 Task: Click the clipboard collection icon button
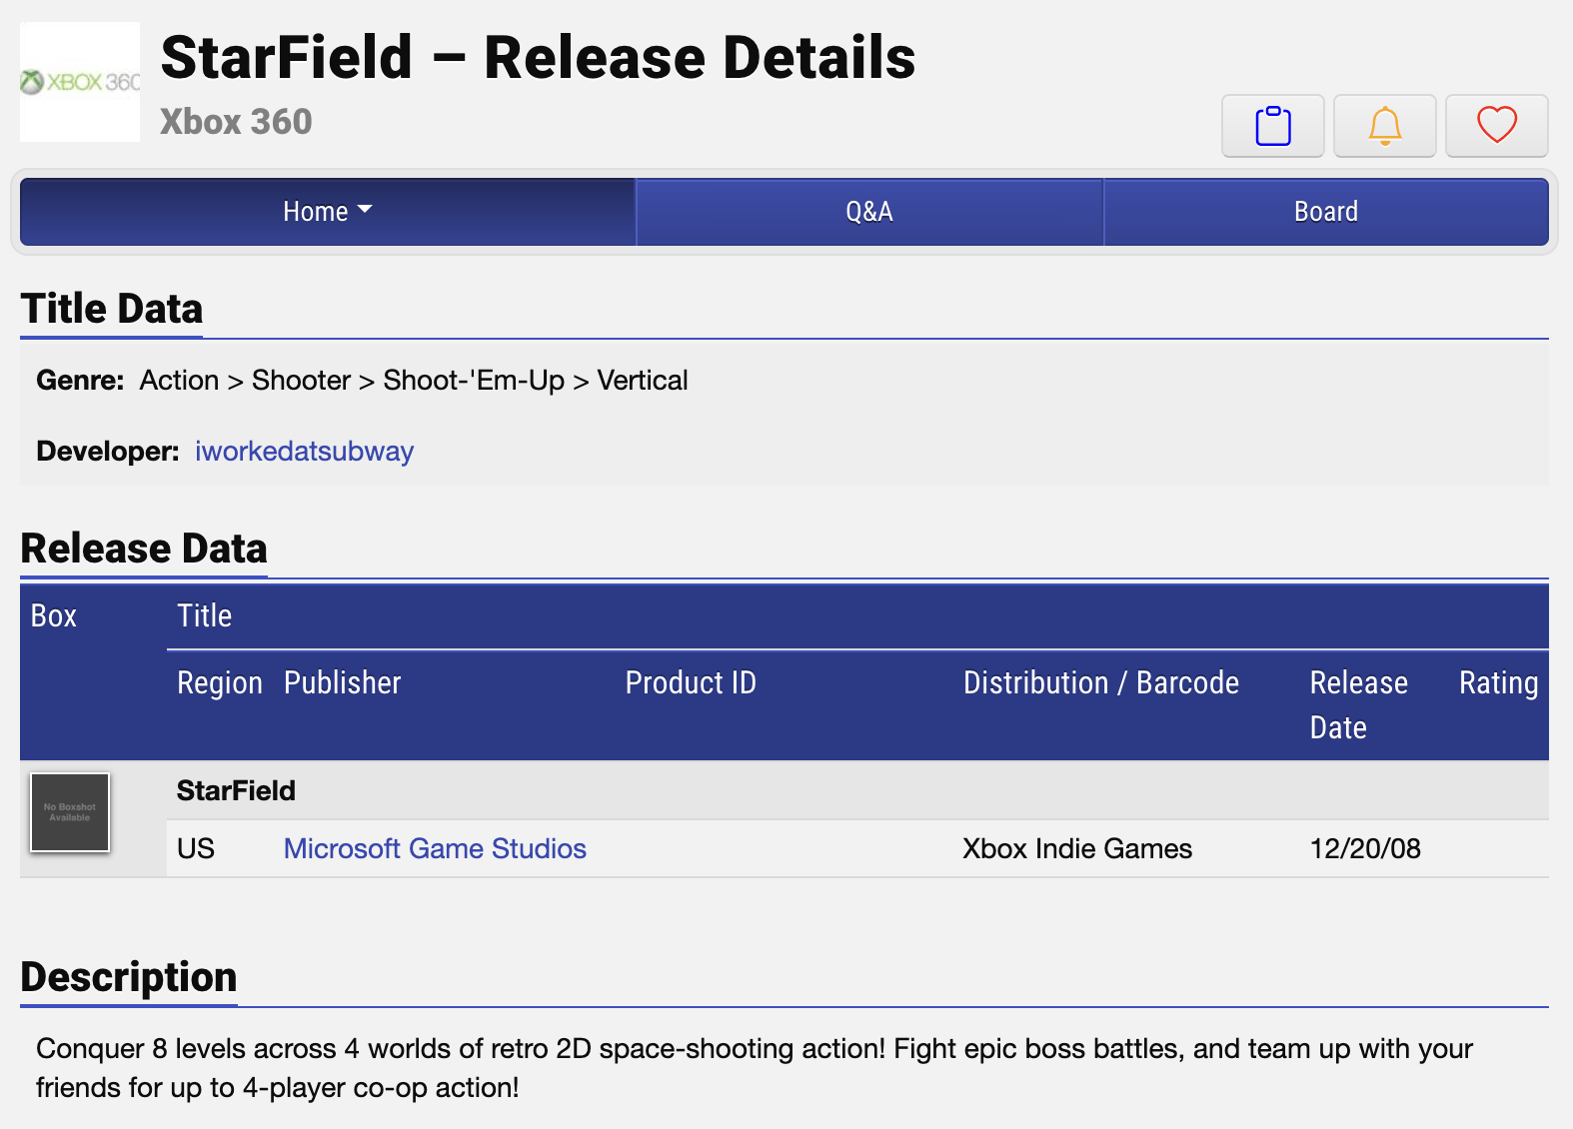(x=1272, y=126)
